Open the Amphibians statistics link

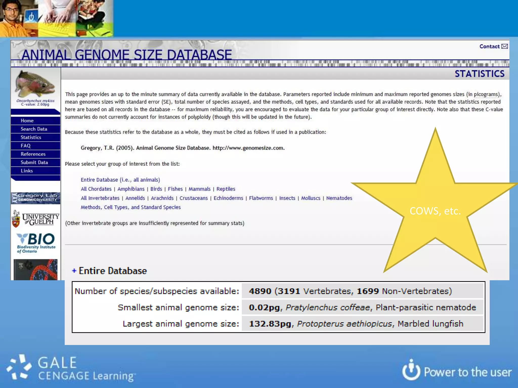coord(131,189)
